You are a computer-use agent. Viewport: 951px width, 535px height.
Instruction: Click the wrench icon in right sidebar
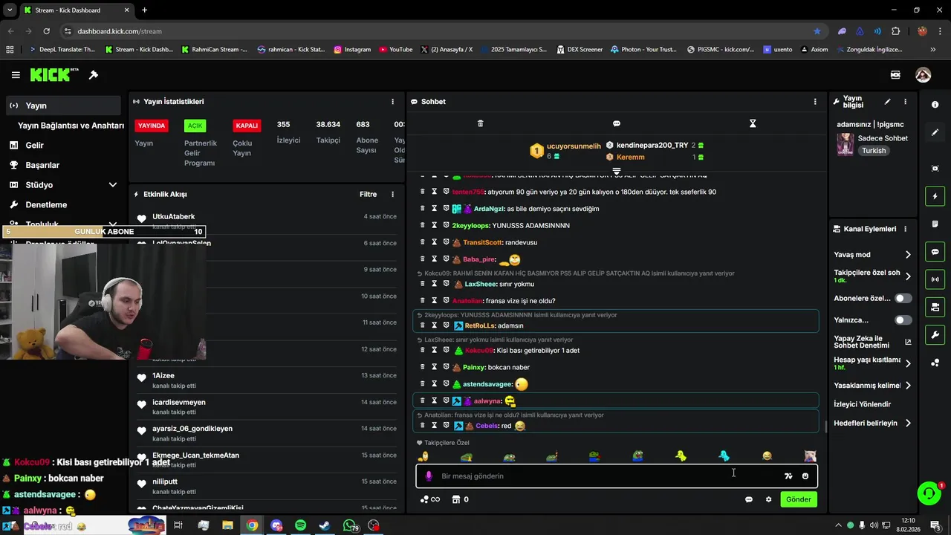(x=935, y=335)
